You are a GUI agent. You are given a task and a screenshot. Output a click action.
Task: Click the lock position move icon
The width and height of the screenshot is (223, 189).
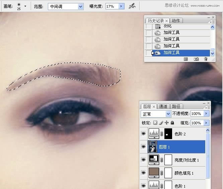coord(166,123)
